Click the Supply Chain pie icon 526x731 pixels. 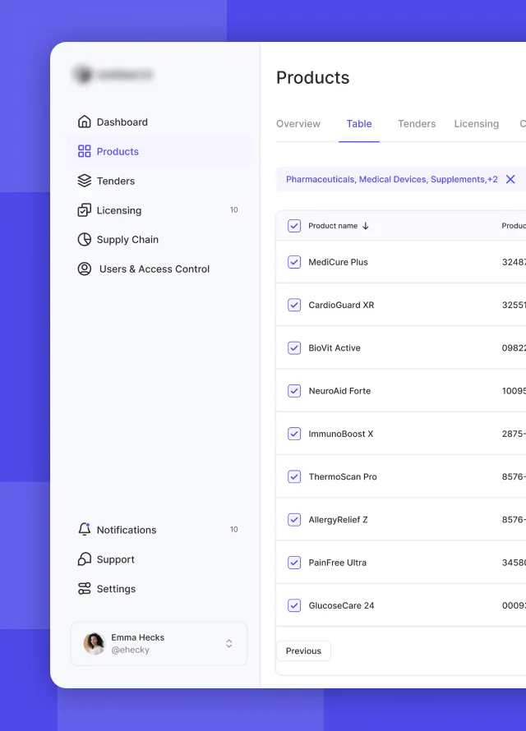click(x=85, y=240)
